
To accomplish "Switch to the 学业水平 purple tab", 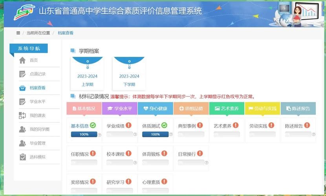I will pyautogui.click(x=120, y=109).
